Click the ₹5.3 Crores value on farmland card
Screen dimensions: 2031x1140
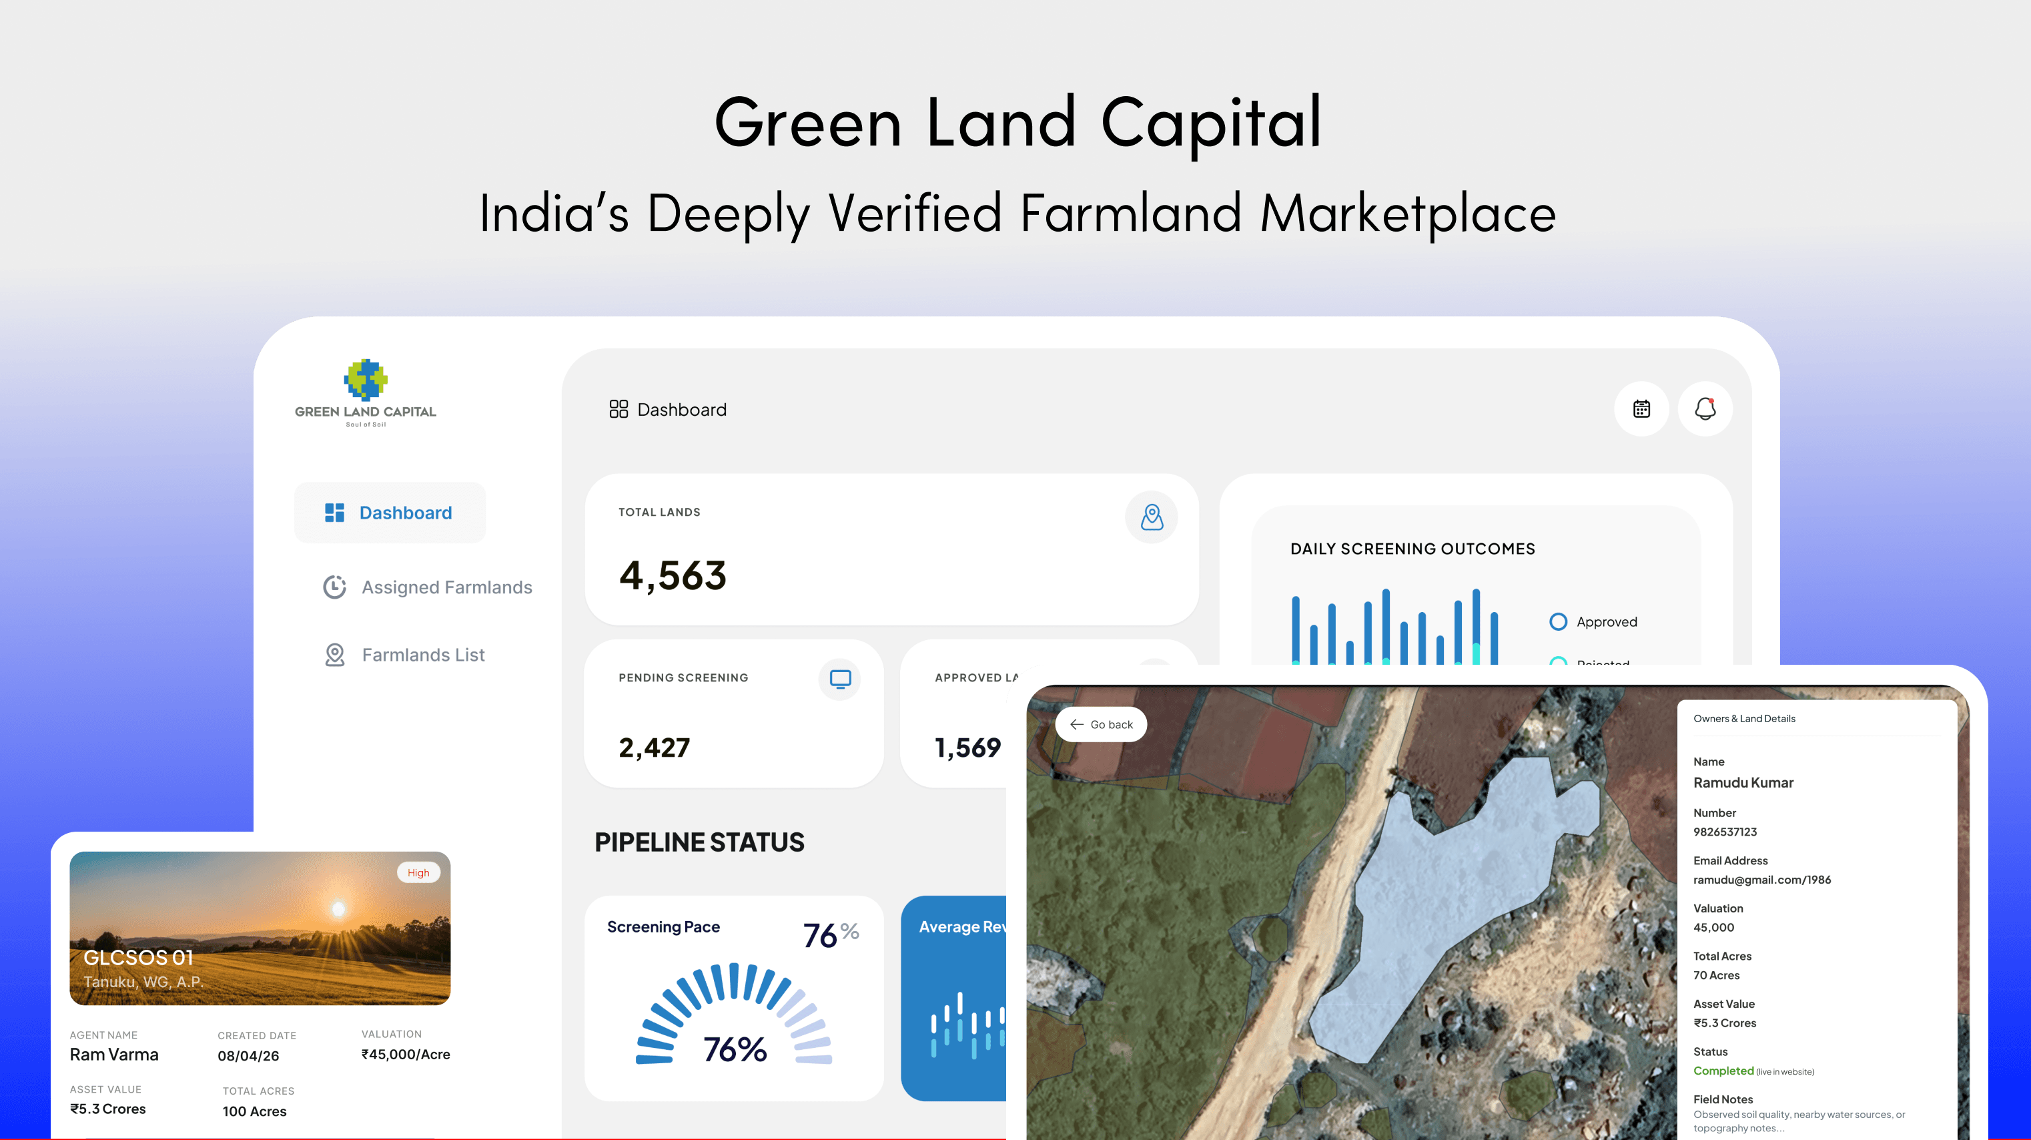click(x=108, y=1109)
